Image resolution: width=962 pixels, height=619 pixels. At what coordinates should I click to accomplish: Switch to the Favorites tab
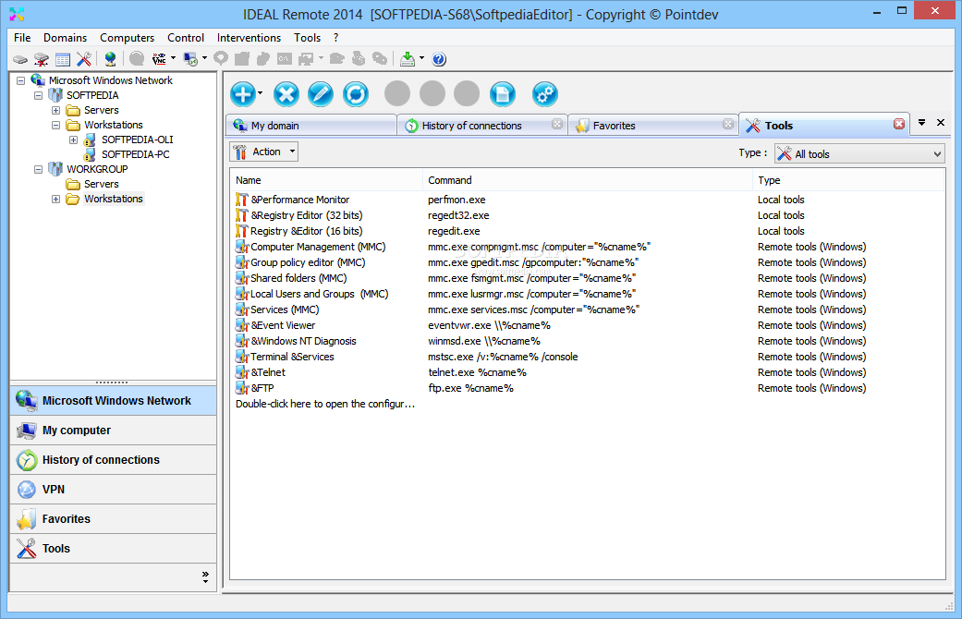coord(652,125)
